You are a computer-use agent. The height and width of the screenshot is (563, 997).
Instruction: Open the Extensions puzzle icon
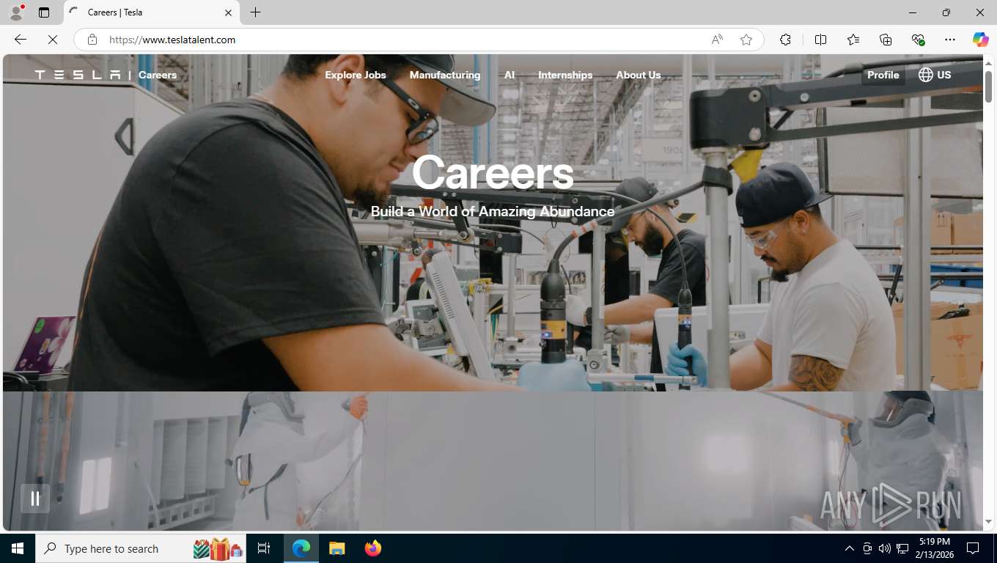pos(785,40)
